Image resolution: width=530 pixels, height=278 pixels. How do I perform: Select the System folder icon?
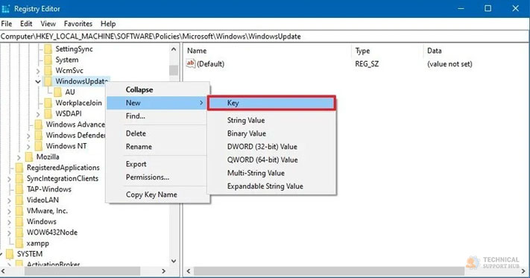pyautogui.click(x=48, y=60)
